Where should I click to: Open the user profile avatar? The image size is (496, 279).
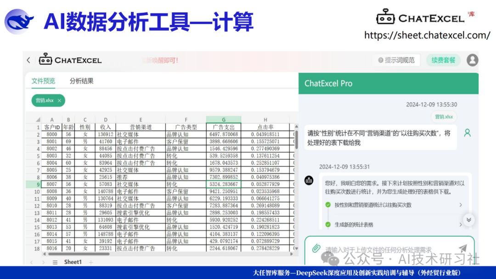coord(472,60)
